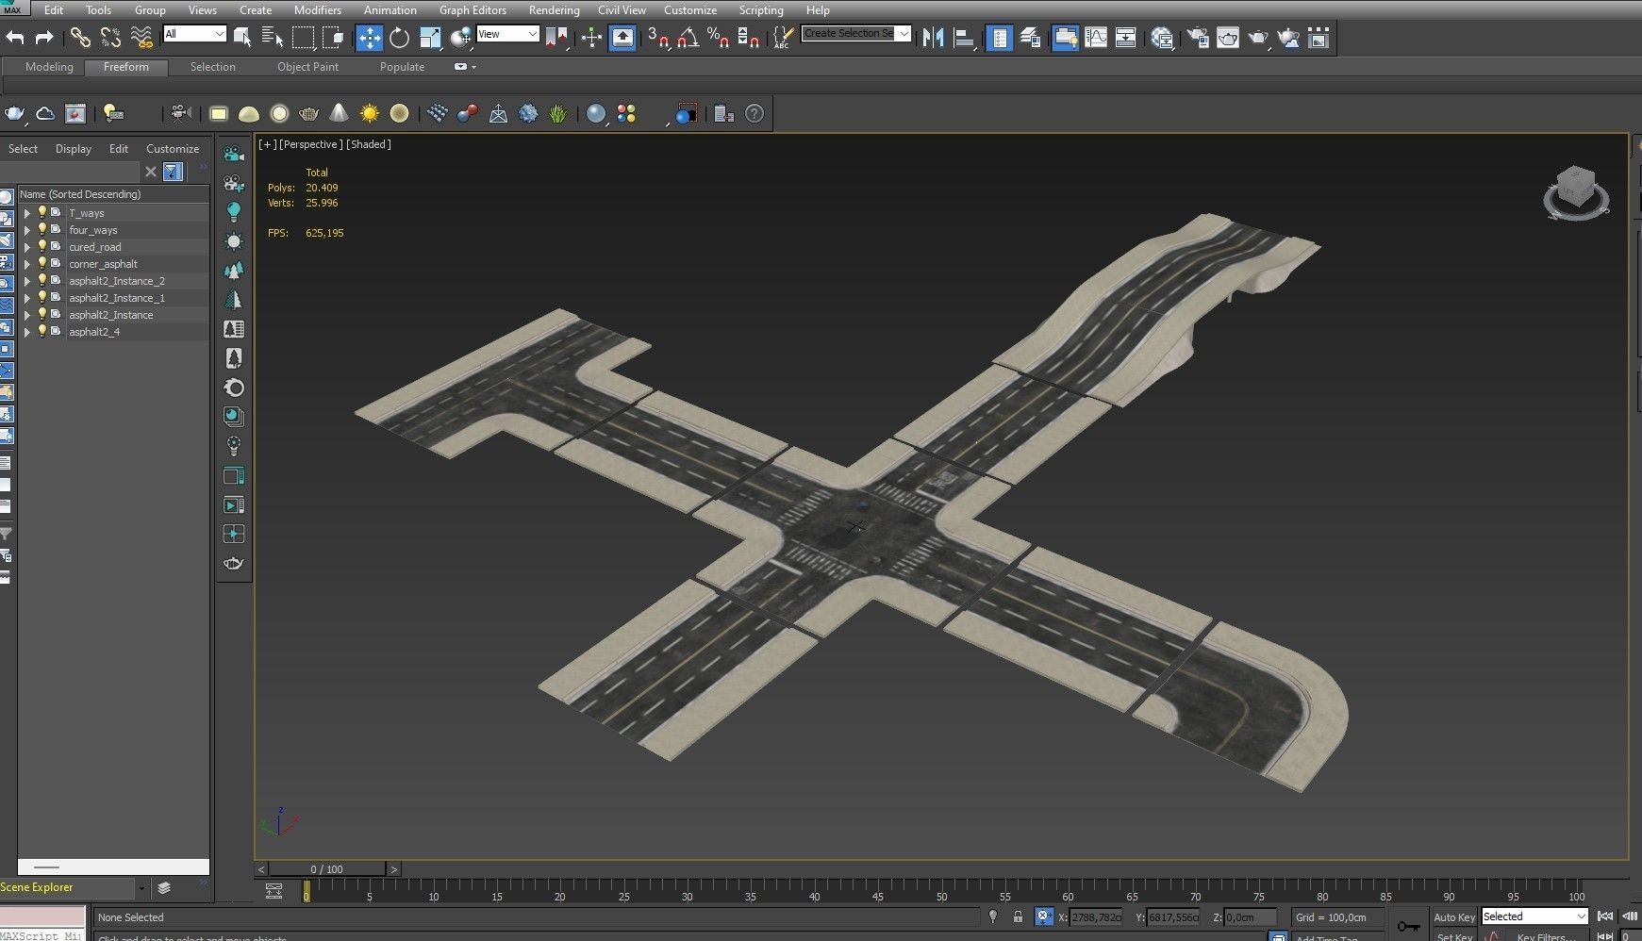Image resolution: width=1642 pixels, height=941 pixels.
Task: Open the Graph Editors menu
Action: tap(473, 10)
